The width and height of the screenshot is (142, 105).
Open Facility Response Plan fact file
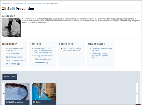point(44,56)
